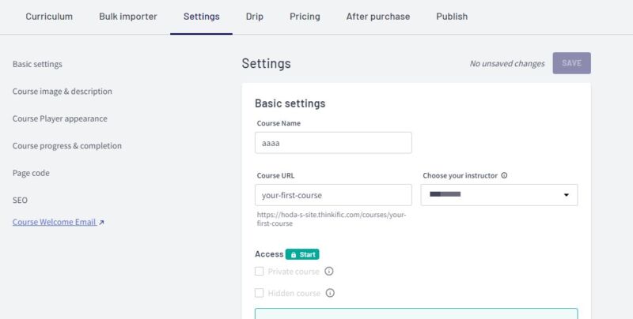Click the 'Basic settings' card heading
This screenshot has width=633, height=319.
(x=290, y=103)
